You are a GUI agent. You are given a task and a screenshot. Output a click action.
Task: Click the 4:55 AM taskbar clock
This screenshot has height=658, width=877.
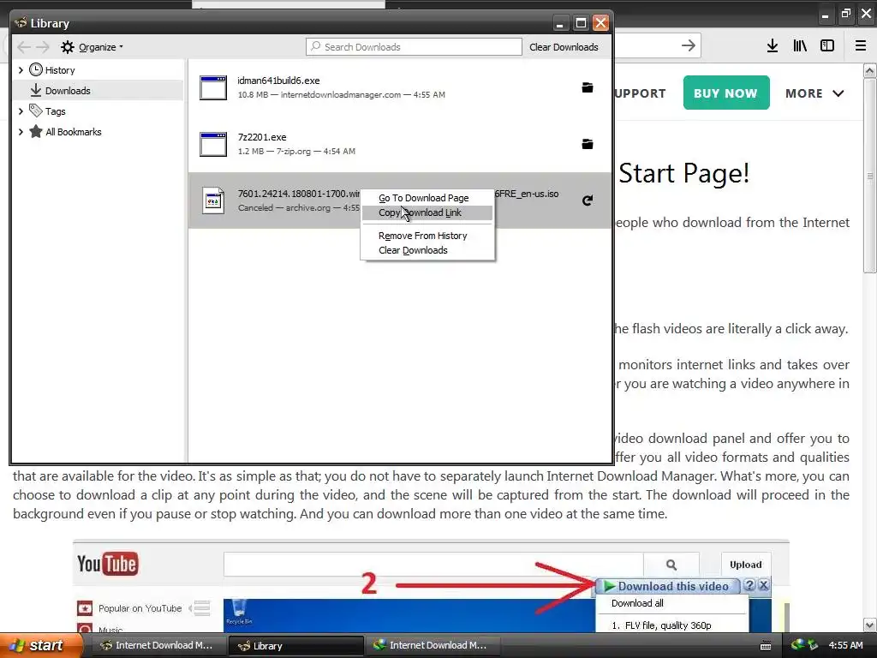[845, 645]
